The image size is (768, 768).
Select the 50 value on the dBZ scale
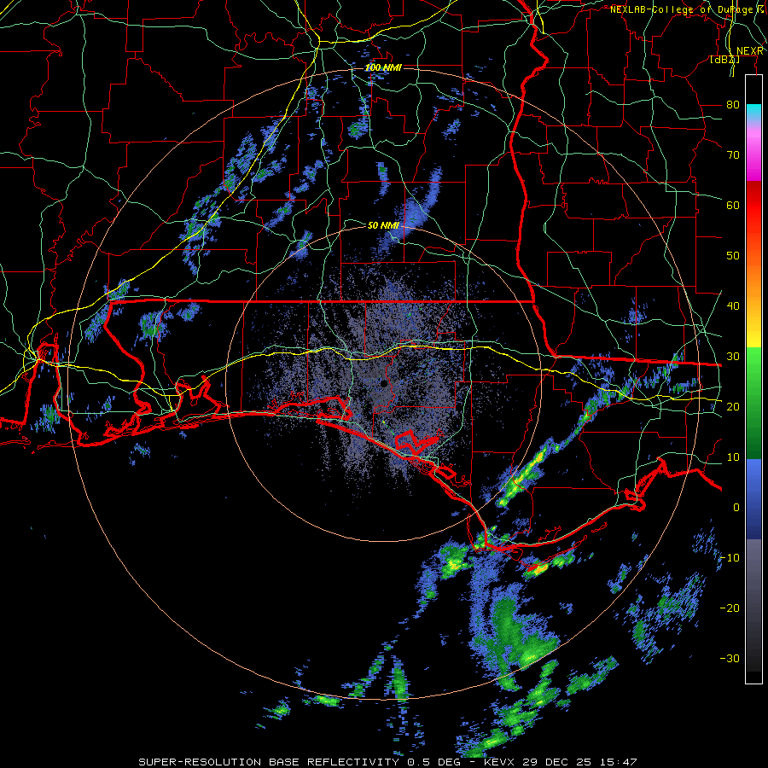pyautogui.click(x=733, y=256)
